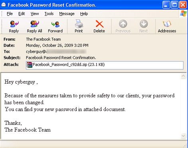Viewport: 188px width, 148px height.
Task: Open the Edit menu
Action: (22, 14)
